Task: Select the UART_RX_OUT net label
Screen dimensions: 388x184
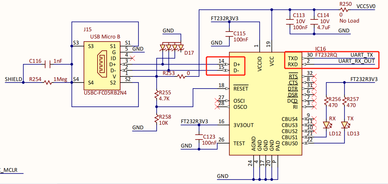Action: point(357,61)
